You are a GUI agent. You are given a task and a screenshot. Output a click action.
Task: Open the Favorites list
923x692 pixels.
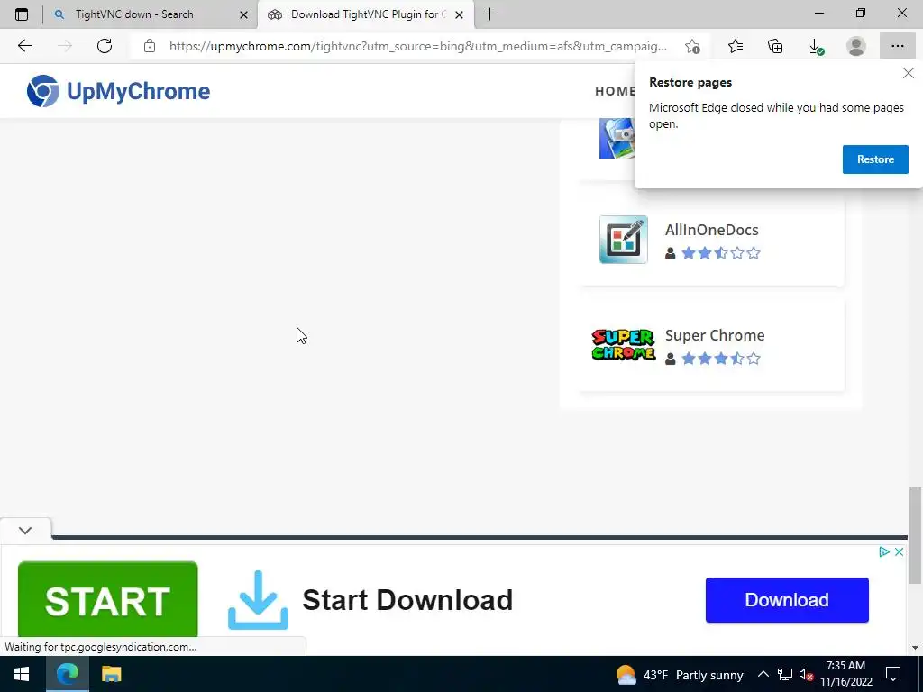pos(736,46)
